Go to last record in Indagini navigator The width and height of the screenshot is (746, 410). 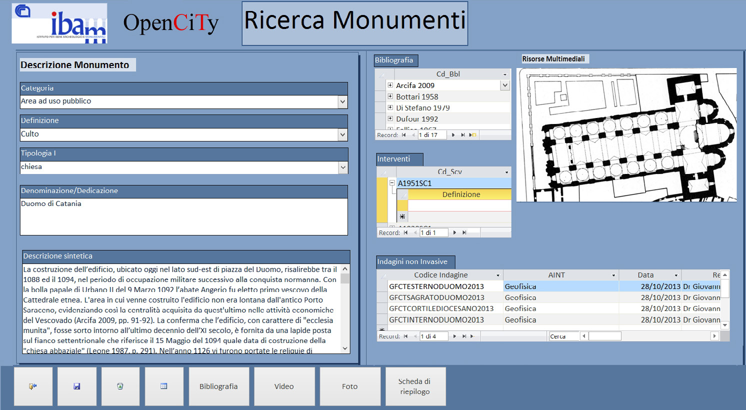click(464, 336)
